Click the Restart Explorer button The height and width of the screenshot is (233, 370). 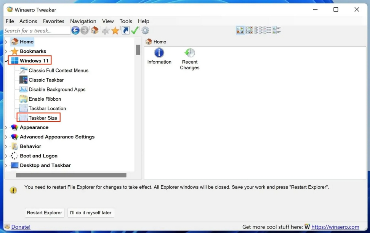coord(44,212)
